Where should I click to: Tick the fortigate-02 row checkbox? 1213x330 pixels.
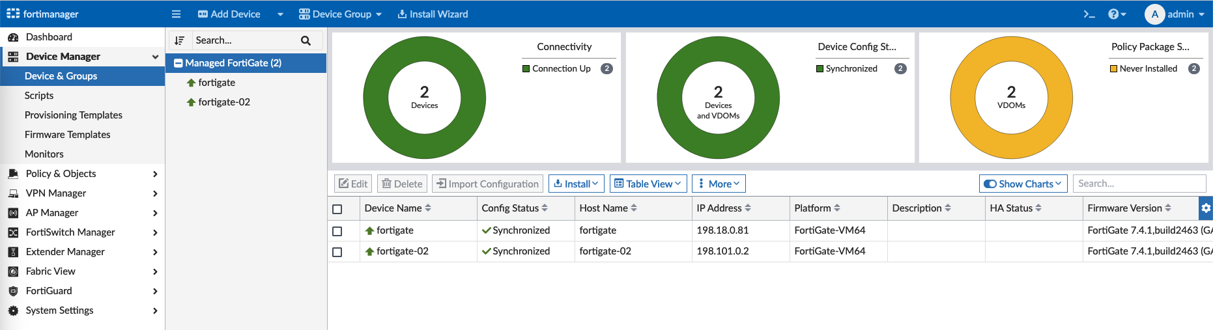pos(337,252)
